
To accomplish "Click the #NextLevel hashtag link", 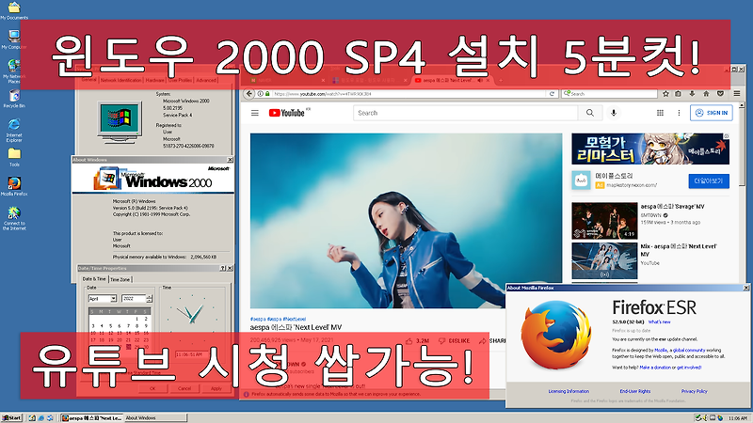I will point(294,319).
